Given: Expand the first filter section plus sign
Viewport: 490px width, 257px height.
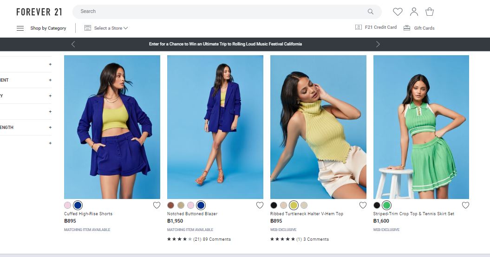Looking at the screenshot, I should pos(50,64).
